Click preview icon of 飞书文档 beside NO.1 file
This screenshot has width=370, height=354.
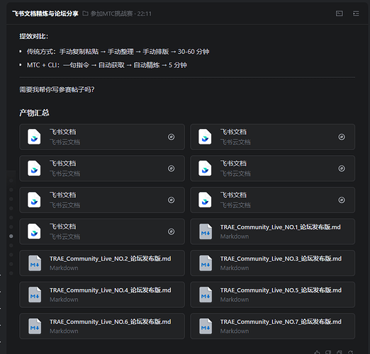click(x=172, y=232)
